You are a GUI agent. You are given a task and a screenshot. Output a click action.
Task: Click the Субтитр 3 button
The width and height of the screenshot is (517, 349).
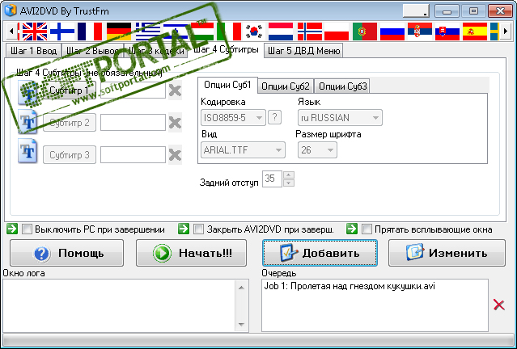coord(70,155)
